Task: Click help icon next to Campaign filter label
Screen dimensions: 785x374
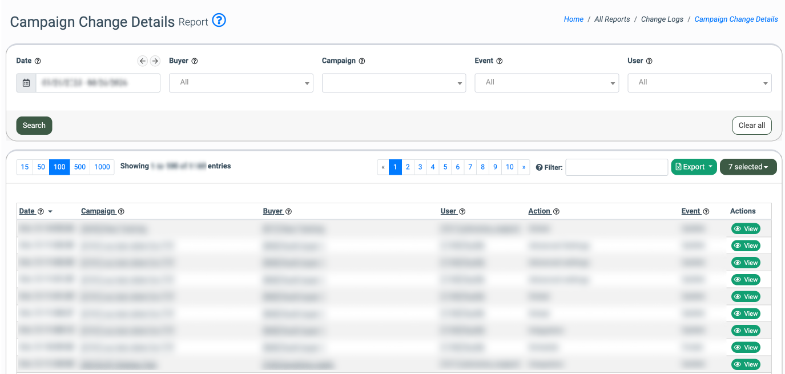Action: point(361,61)
